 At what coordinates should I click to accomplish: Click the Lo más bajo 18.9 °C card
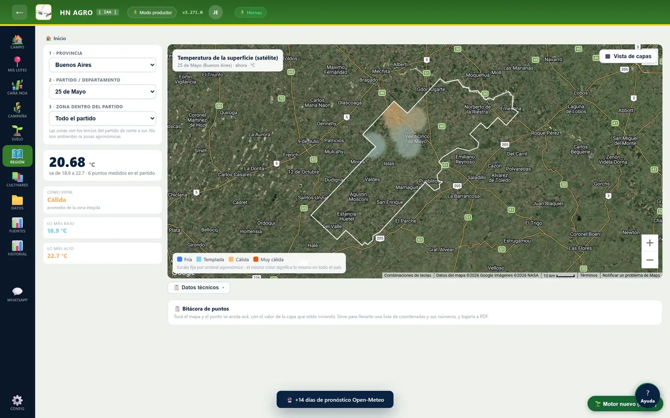[x=102, y=228]
